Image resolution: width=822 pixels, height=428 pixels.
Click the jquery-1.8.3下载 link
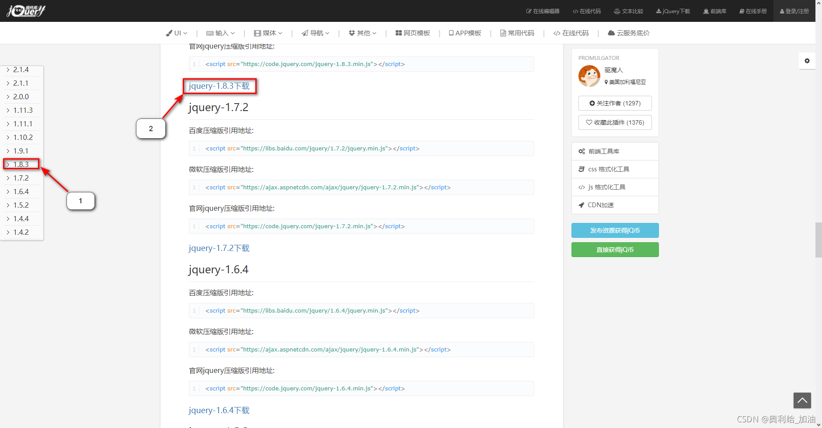coord(219,86)
